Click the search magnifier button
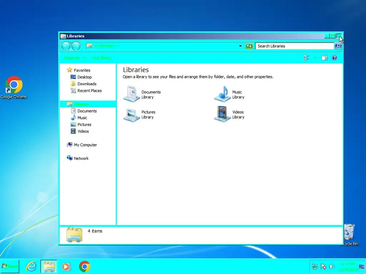 338,46
